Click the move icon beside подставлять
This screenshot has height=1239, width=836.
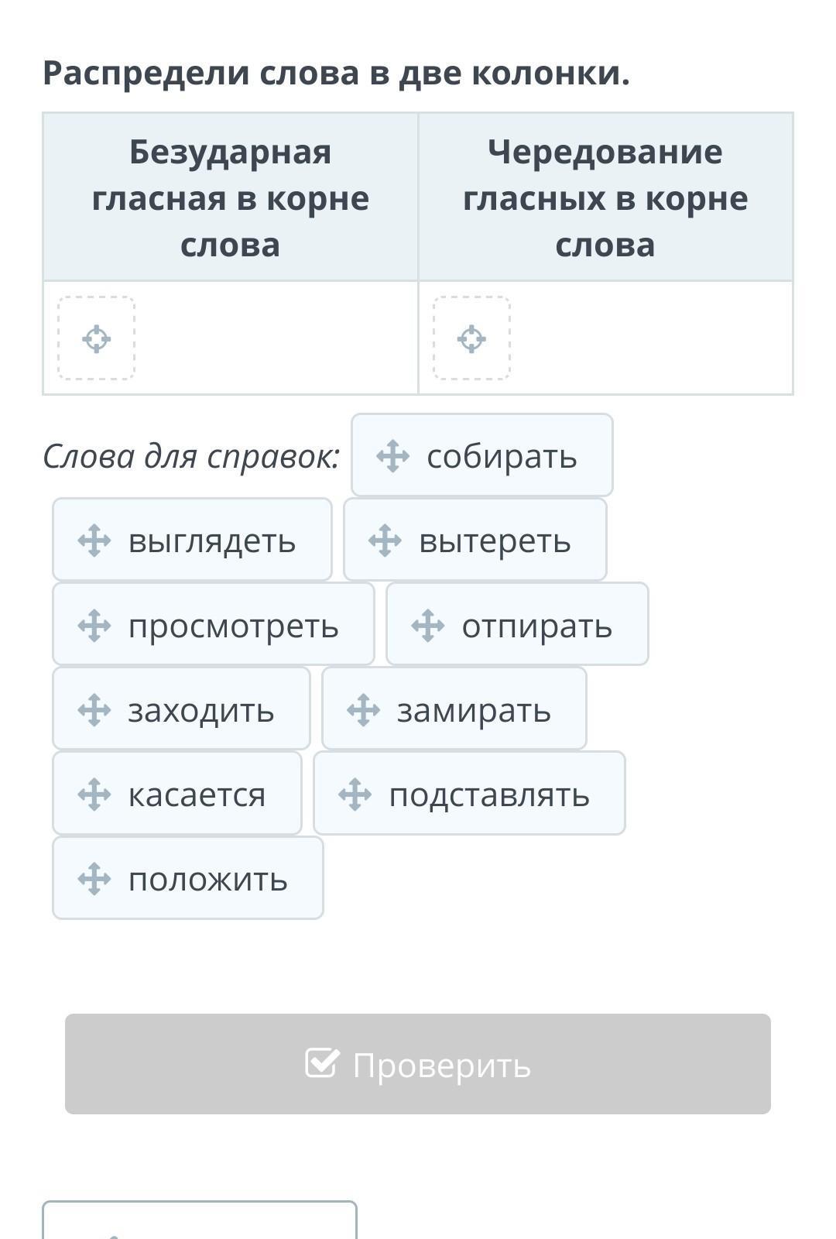[x=355, y=795]
